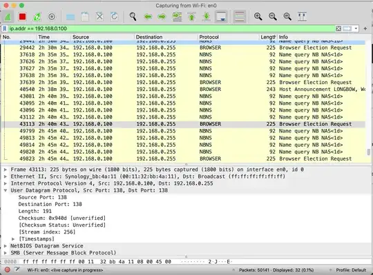Image resolution: width=373 pixels, height=275 pixels.
Task: Reload the capture file icon
Action: pyautogui.click(x=115, y=17)
